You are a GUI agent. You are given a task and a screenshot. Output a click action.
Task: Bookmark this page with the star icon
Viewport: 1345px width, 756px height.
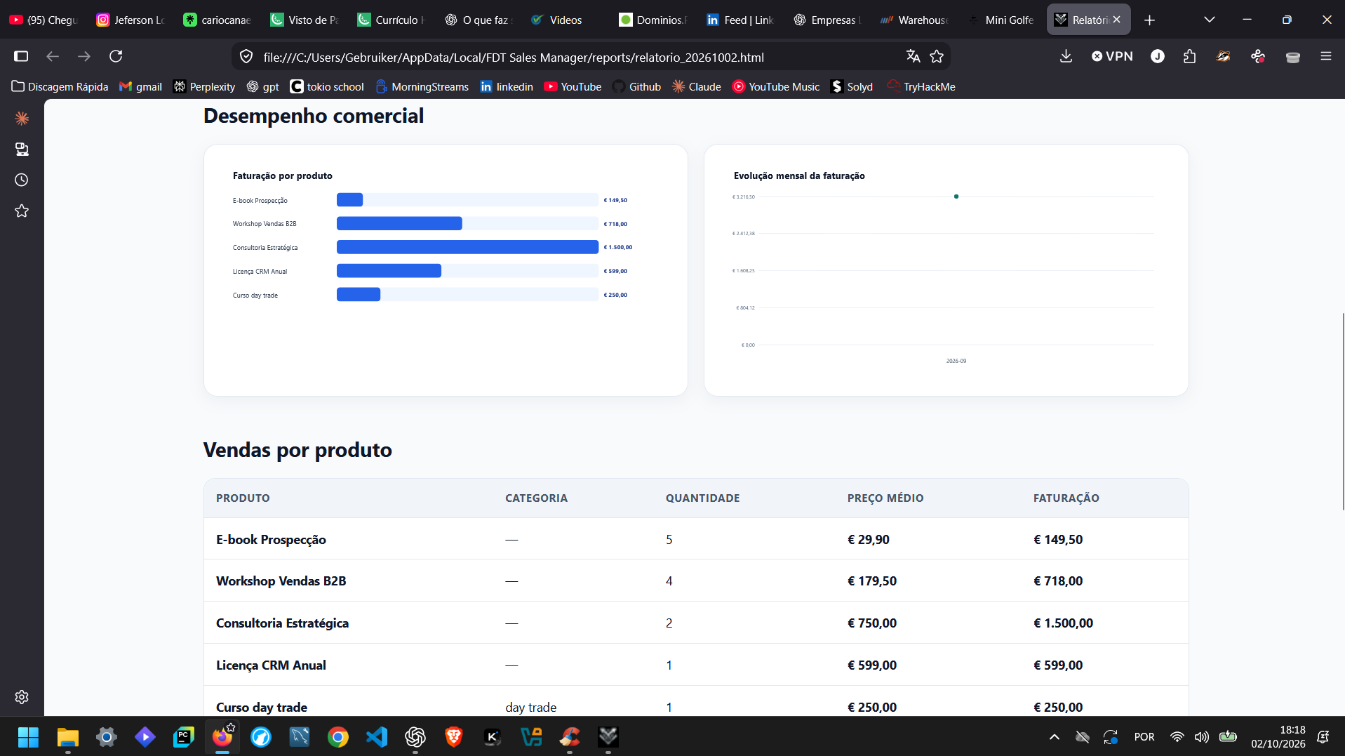click(937, 56)
